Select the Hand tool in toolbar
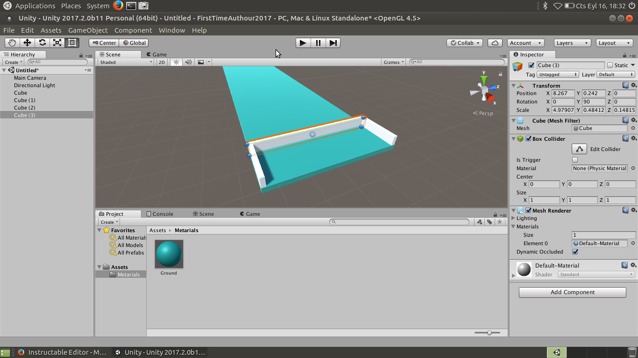The width and height of the screenshot is (638, 358). click(x=12, y=43)
